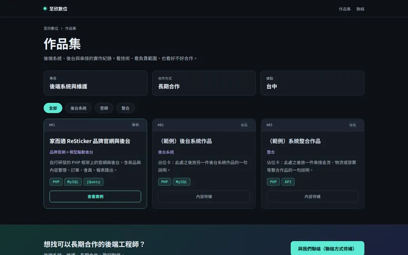Click the green dot logo beside 至欣數位
This screenshot has height=255, width=408.
[45, 9]
